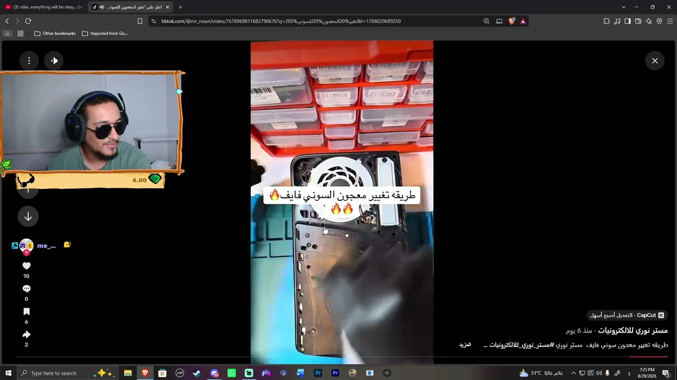Focus the tiktok.com address bar
This screenshot has height=380, width=677.
tap(317, 21)
